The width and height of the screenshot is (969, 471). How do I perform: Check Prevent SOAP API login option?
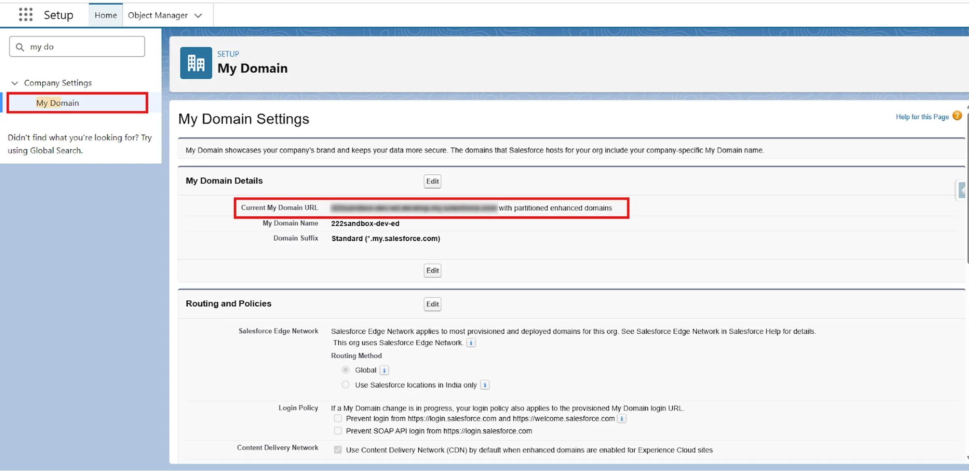pyautogui.click(x=338, y=431)
